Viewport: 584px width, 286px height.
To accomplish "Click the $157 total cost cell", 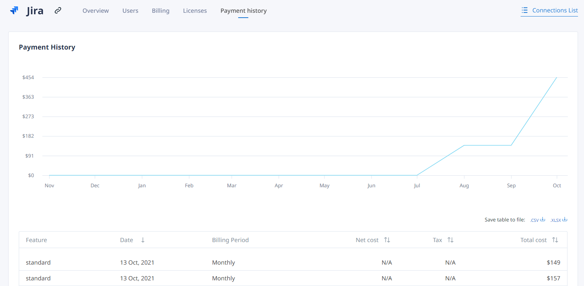I will 554,278.
